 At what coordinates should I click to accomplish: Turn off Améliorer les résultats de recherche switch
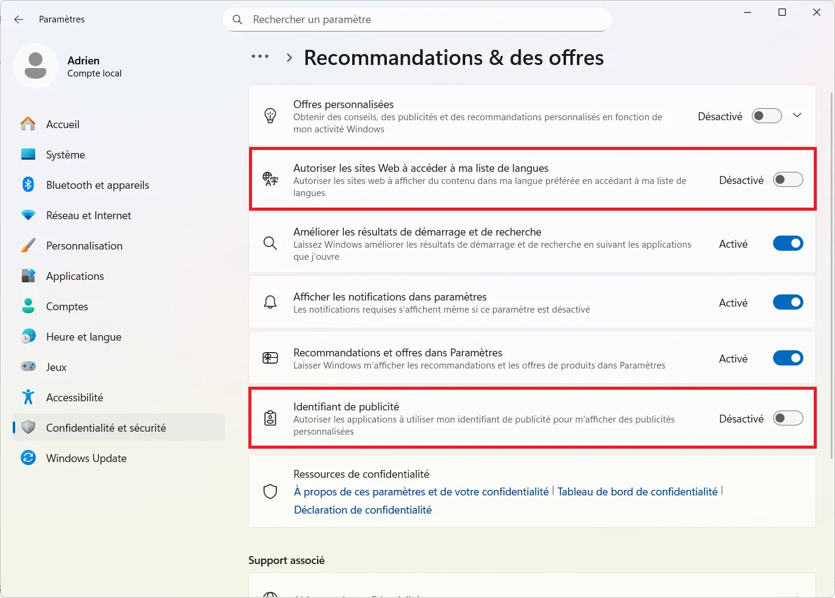(x=788, y=243)
